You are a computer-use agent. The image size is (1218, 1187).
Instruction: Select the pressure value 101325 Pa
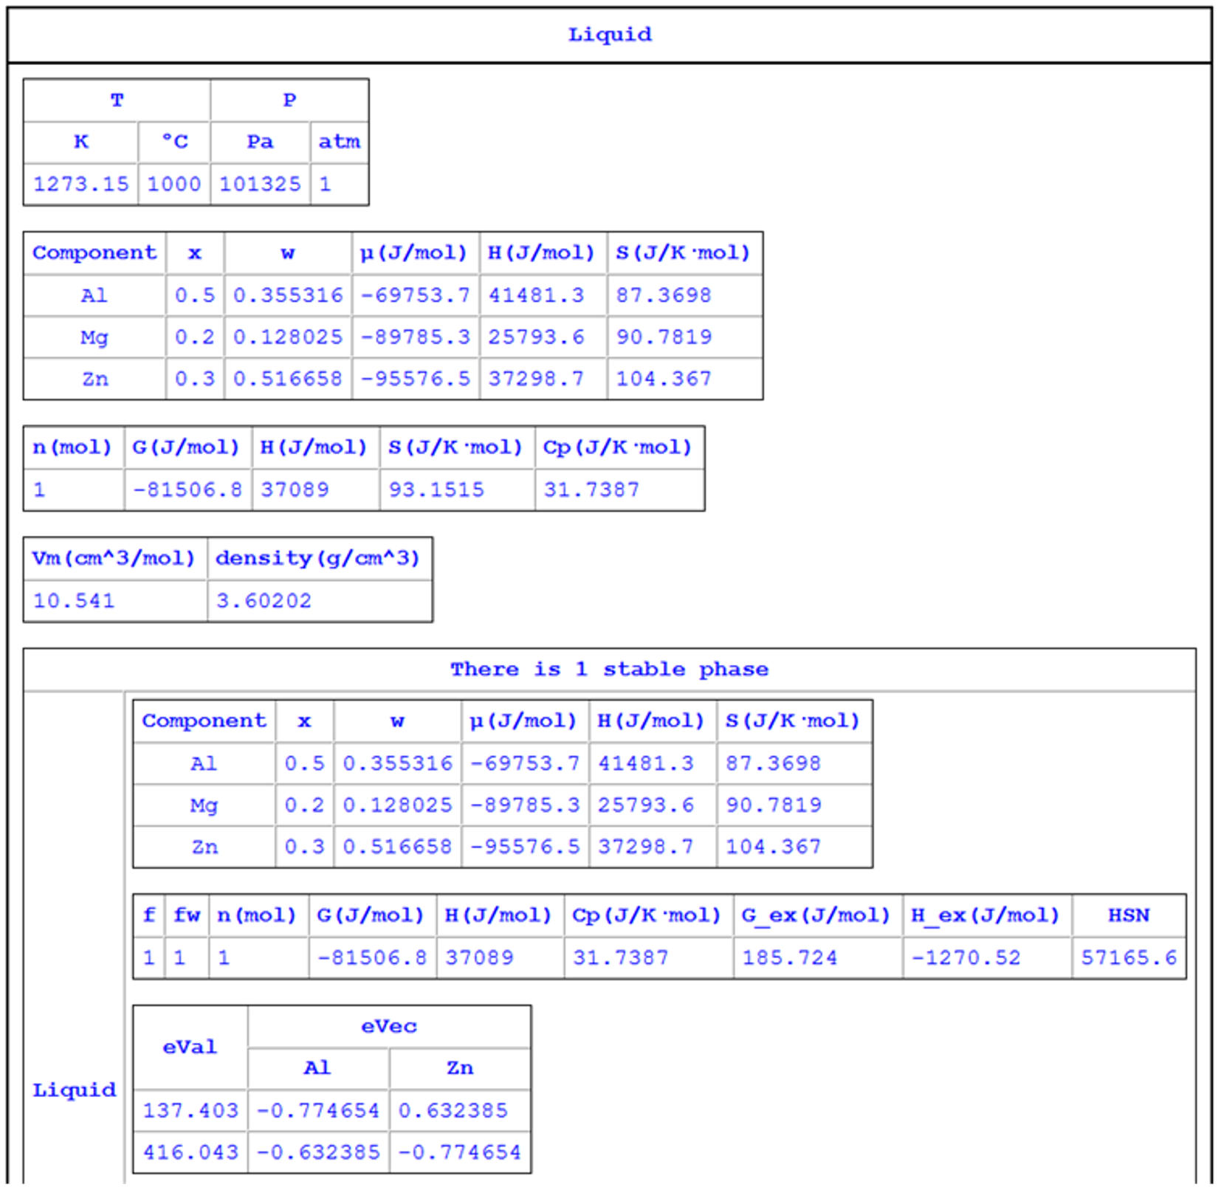(x=260, y=184)
